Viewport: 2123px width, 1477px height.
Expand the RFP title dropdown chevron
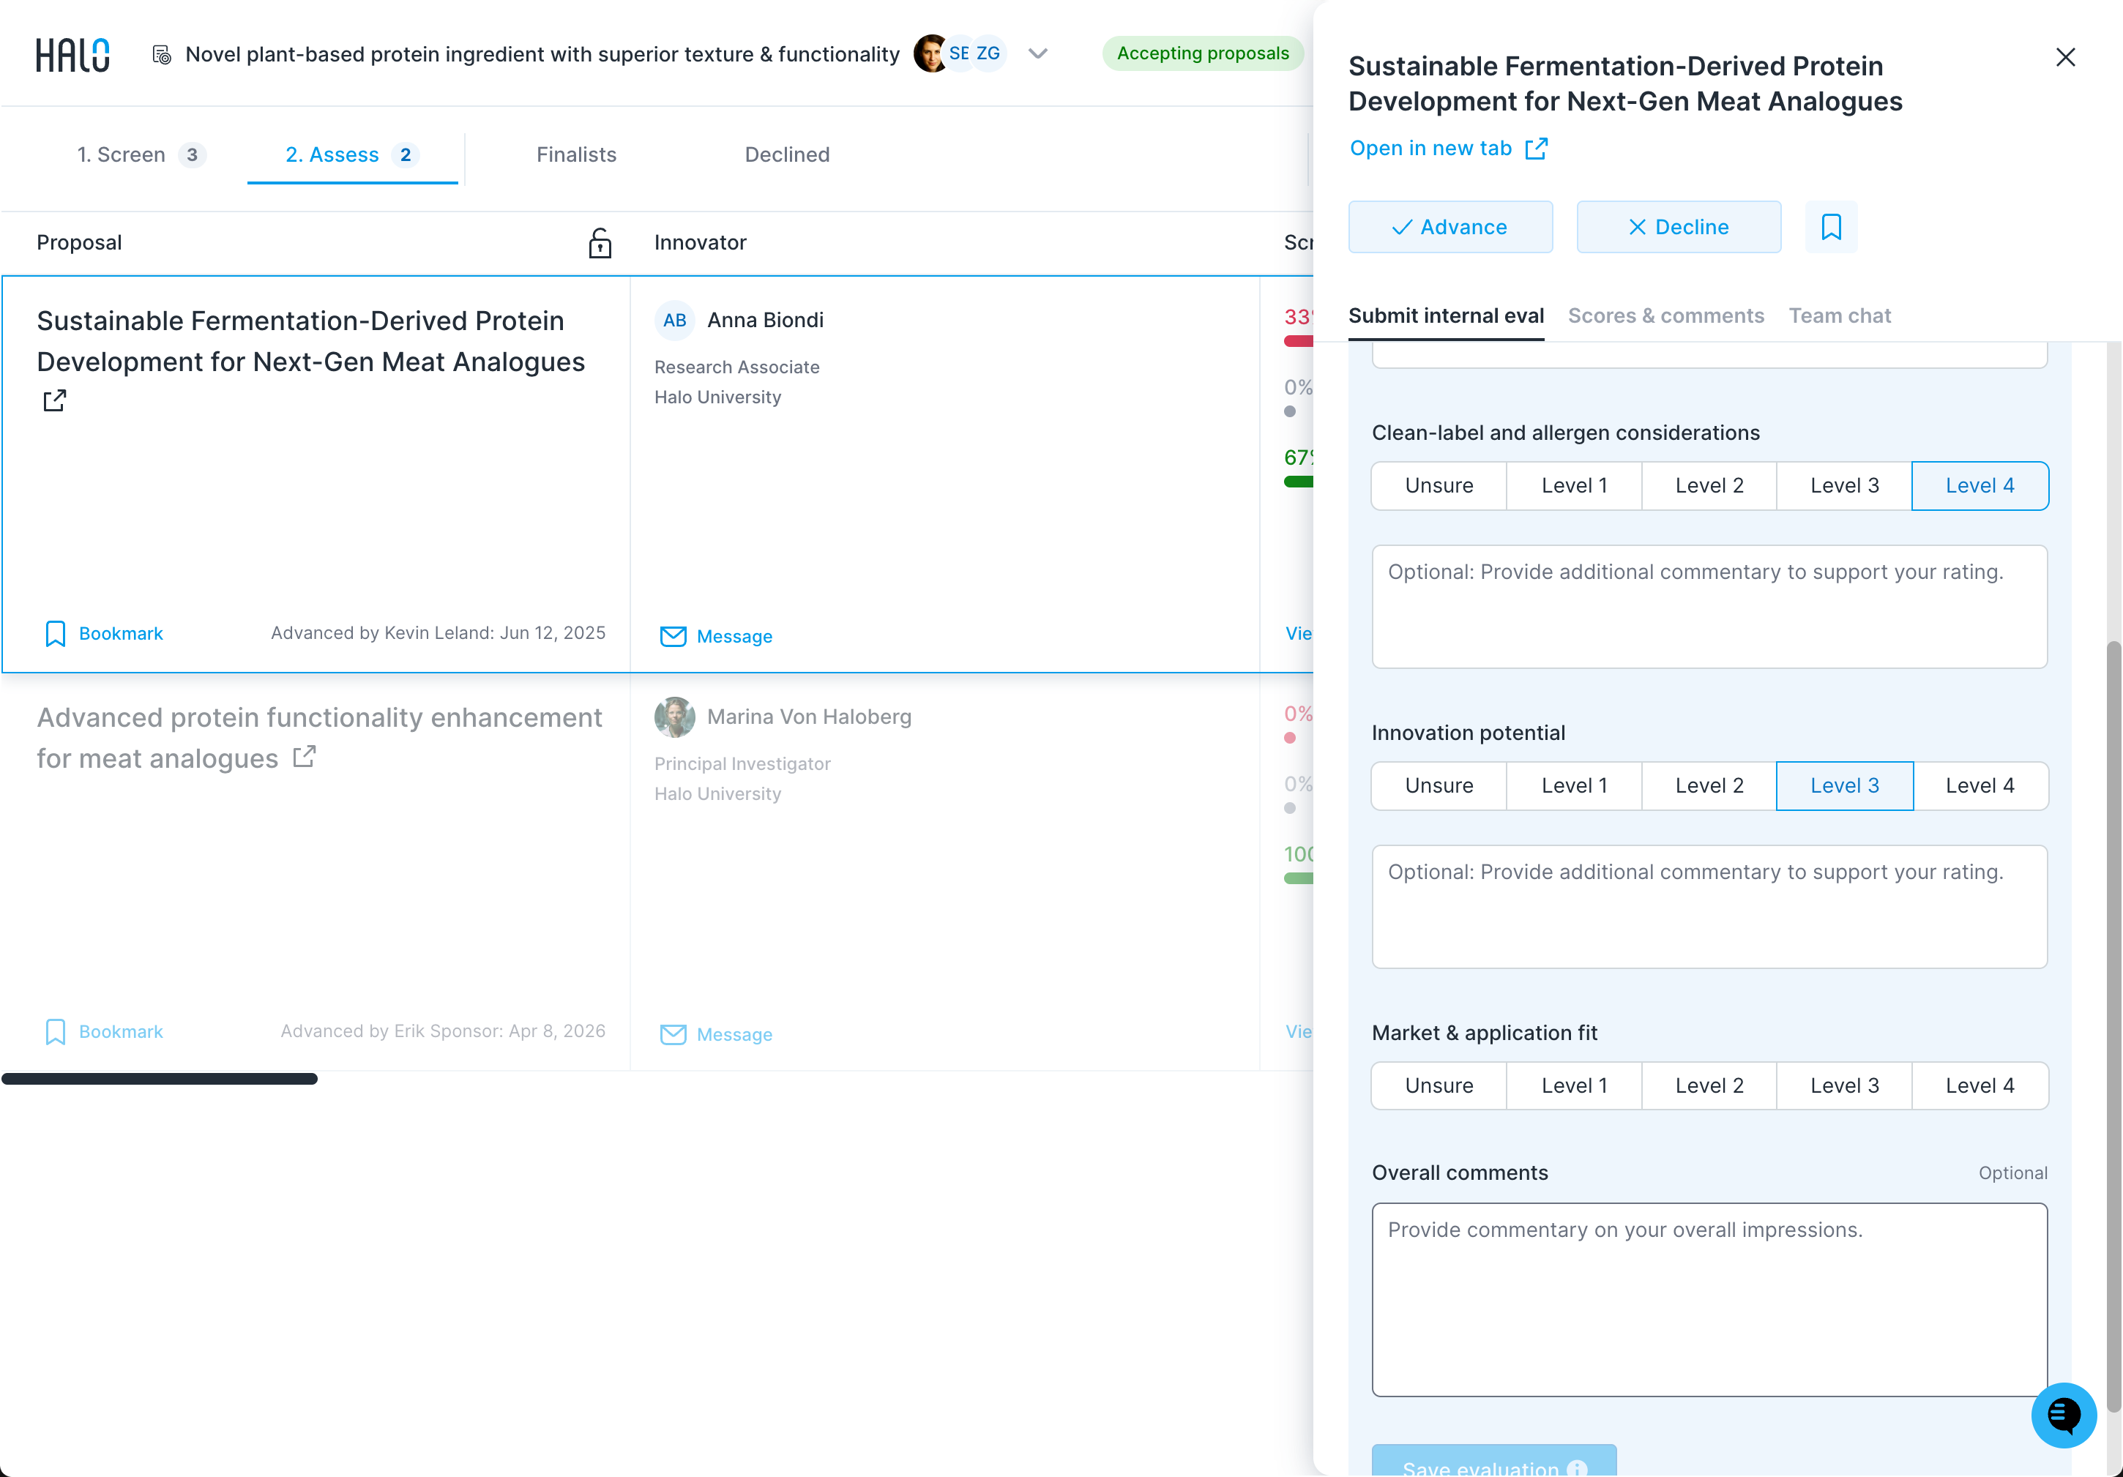point(1037,53)
